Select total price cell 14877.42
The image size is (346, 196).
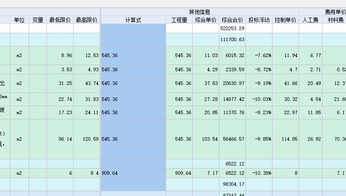pyautogui.click(x=232, y=99)
